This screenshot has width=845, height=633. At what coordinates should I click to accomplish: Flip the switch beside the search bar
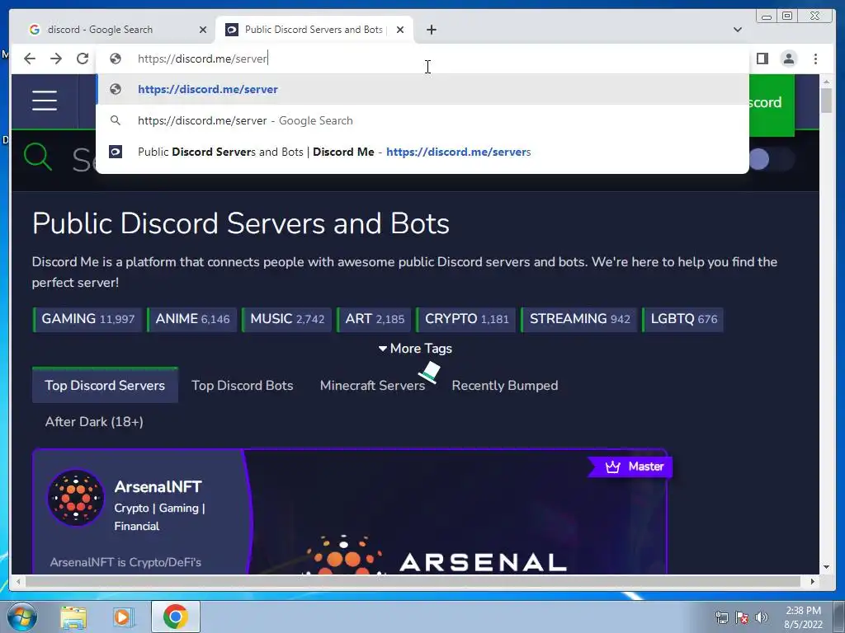(772, 159)
